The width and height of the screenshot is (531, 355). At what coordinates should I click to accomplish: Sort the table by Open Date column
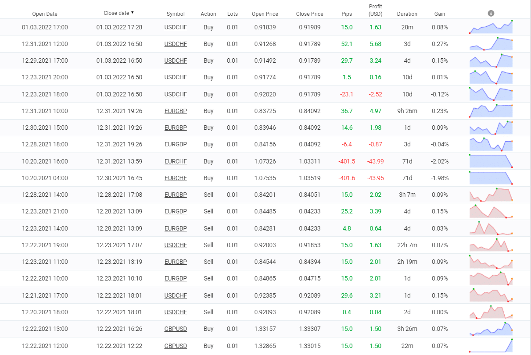(x=45, y=14)
